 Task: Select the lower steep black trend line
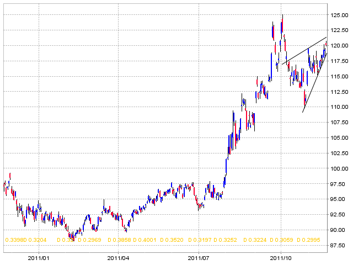(314, 82)
